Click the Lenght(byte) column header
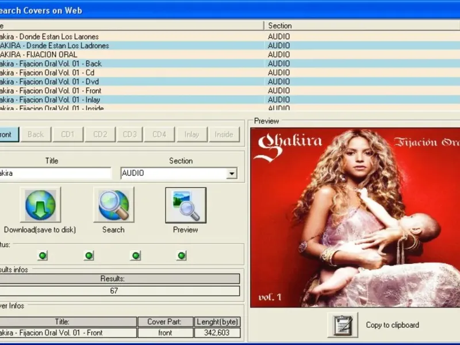 pos(217,322)
